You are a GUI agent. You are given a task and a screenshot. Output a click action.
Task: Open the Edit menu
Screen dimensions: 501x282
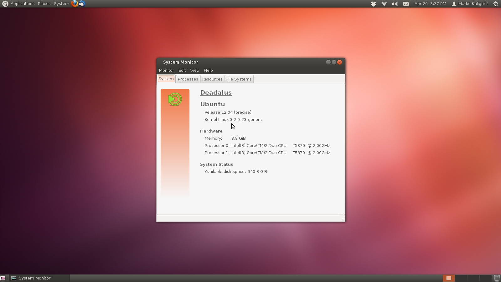point(182,70)
